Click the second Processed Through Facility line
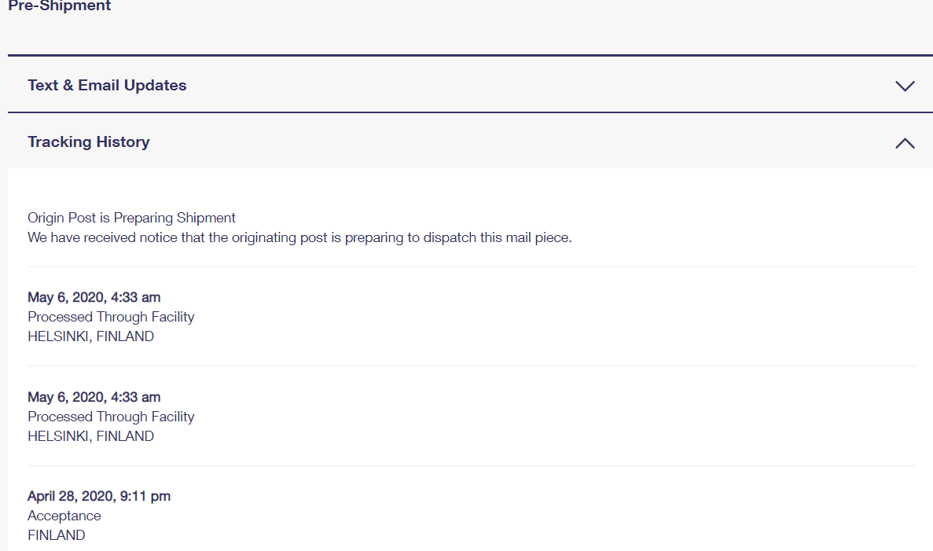This screenshot has height=551, width=933. click(111, 417)
